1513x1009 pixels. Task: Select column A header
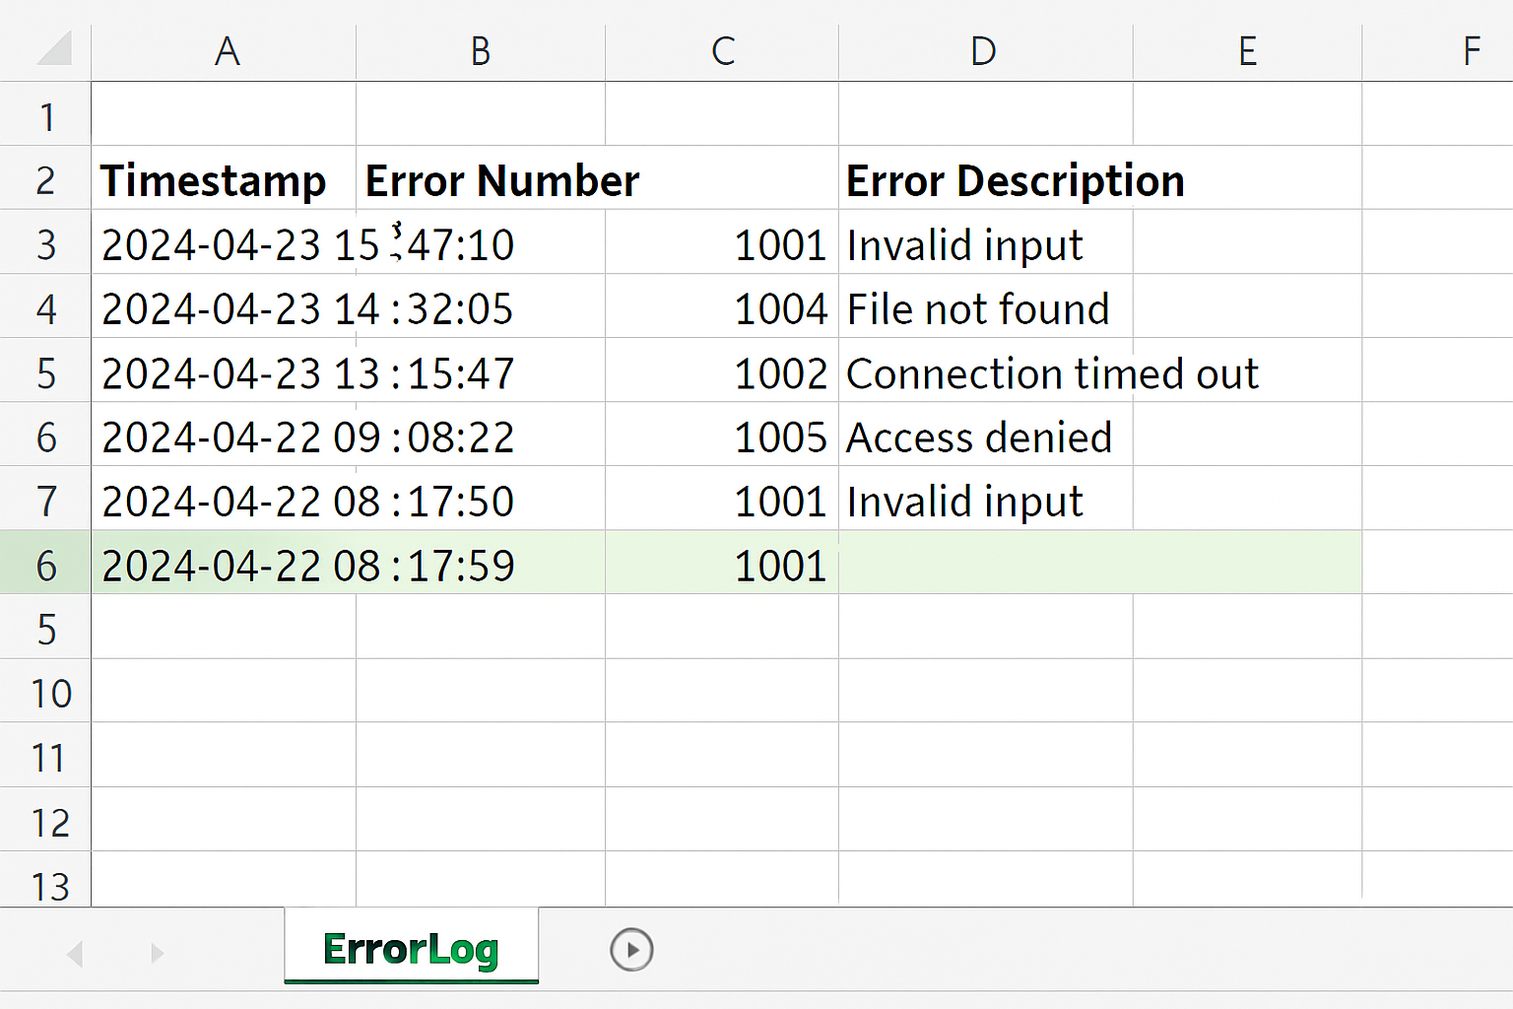click(224, 51)
